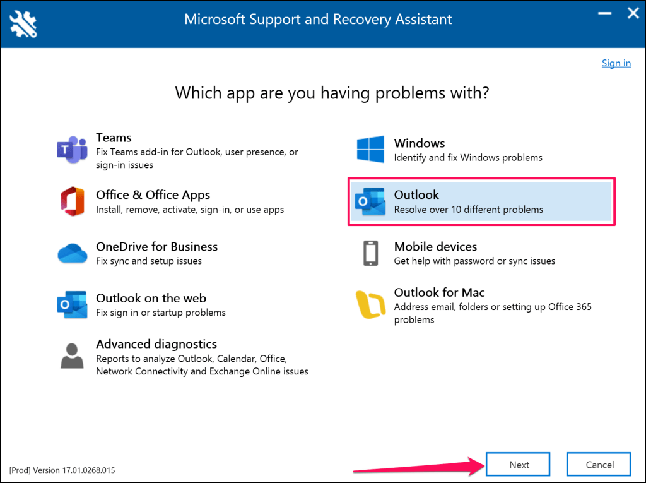Select the "Teams" option title

coord(114,138)
